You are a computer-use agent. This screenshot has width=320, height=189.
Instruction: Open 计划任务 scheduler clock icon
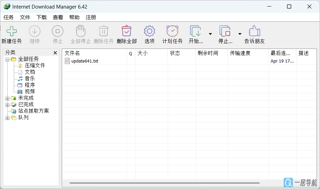[x=173, y=31]
